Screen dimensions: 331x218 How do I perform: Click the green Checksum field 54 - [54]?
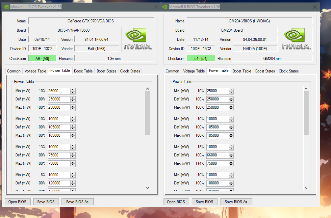pos(201,59)
